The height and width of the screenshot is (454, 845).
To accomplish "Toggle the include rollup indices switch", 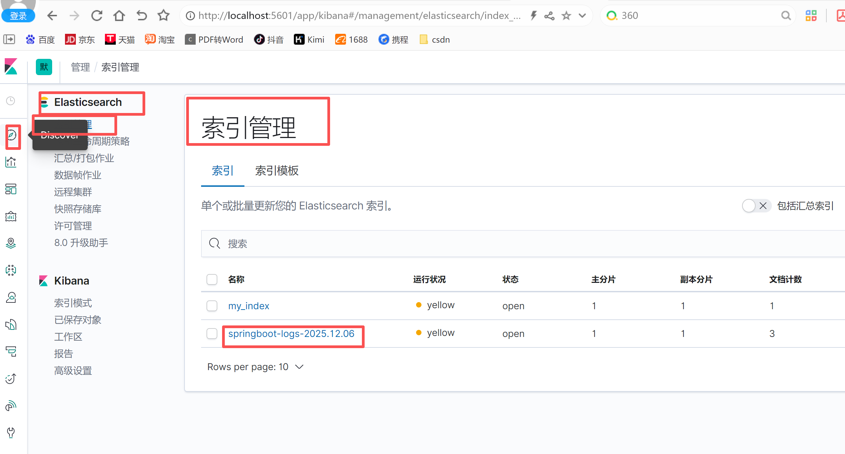I will point(756,206).
